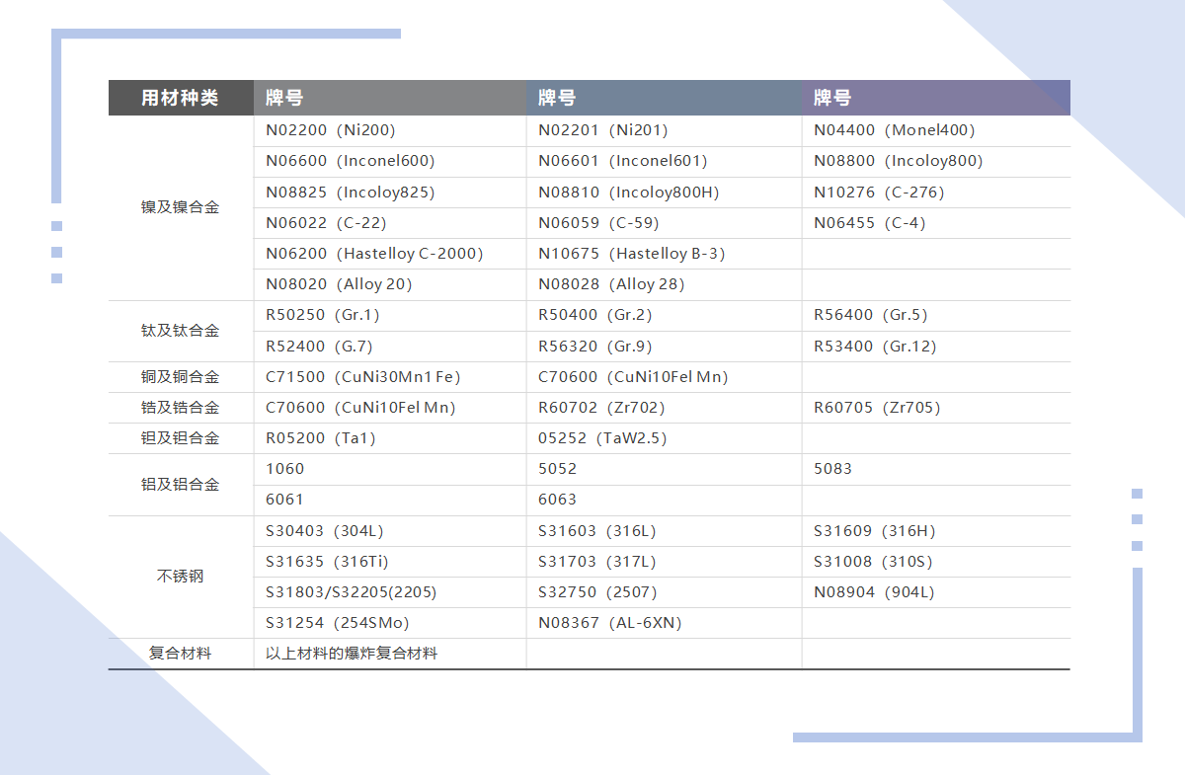Click C70600 in the 锆及锆合金 row
This screenshot has height=775, width=1185.
pyautogui.click(x=390, y=408)
